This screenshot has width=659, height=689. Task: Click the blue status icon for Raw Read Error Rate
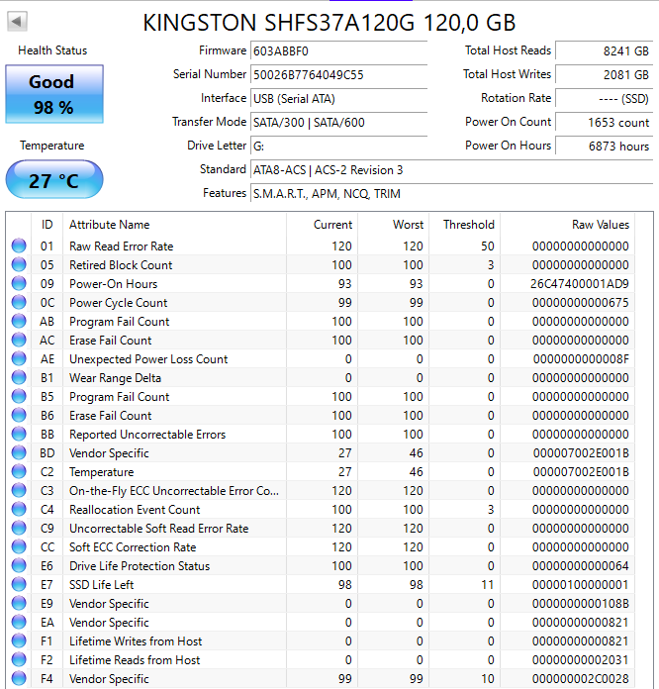pyautogui.click(x=19, y=246)
